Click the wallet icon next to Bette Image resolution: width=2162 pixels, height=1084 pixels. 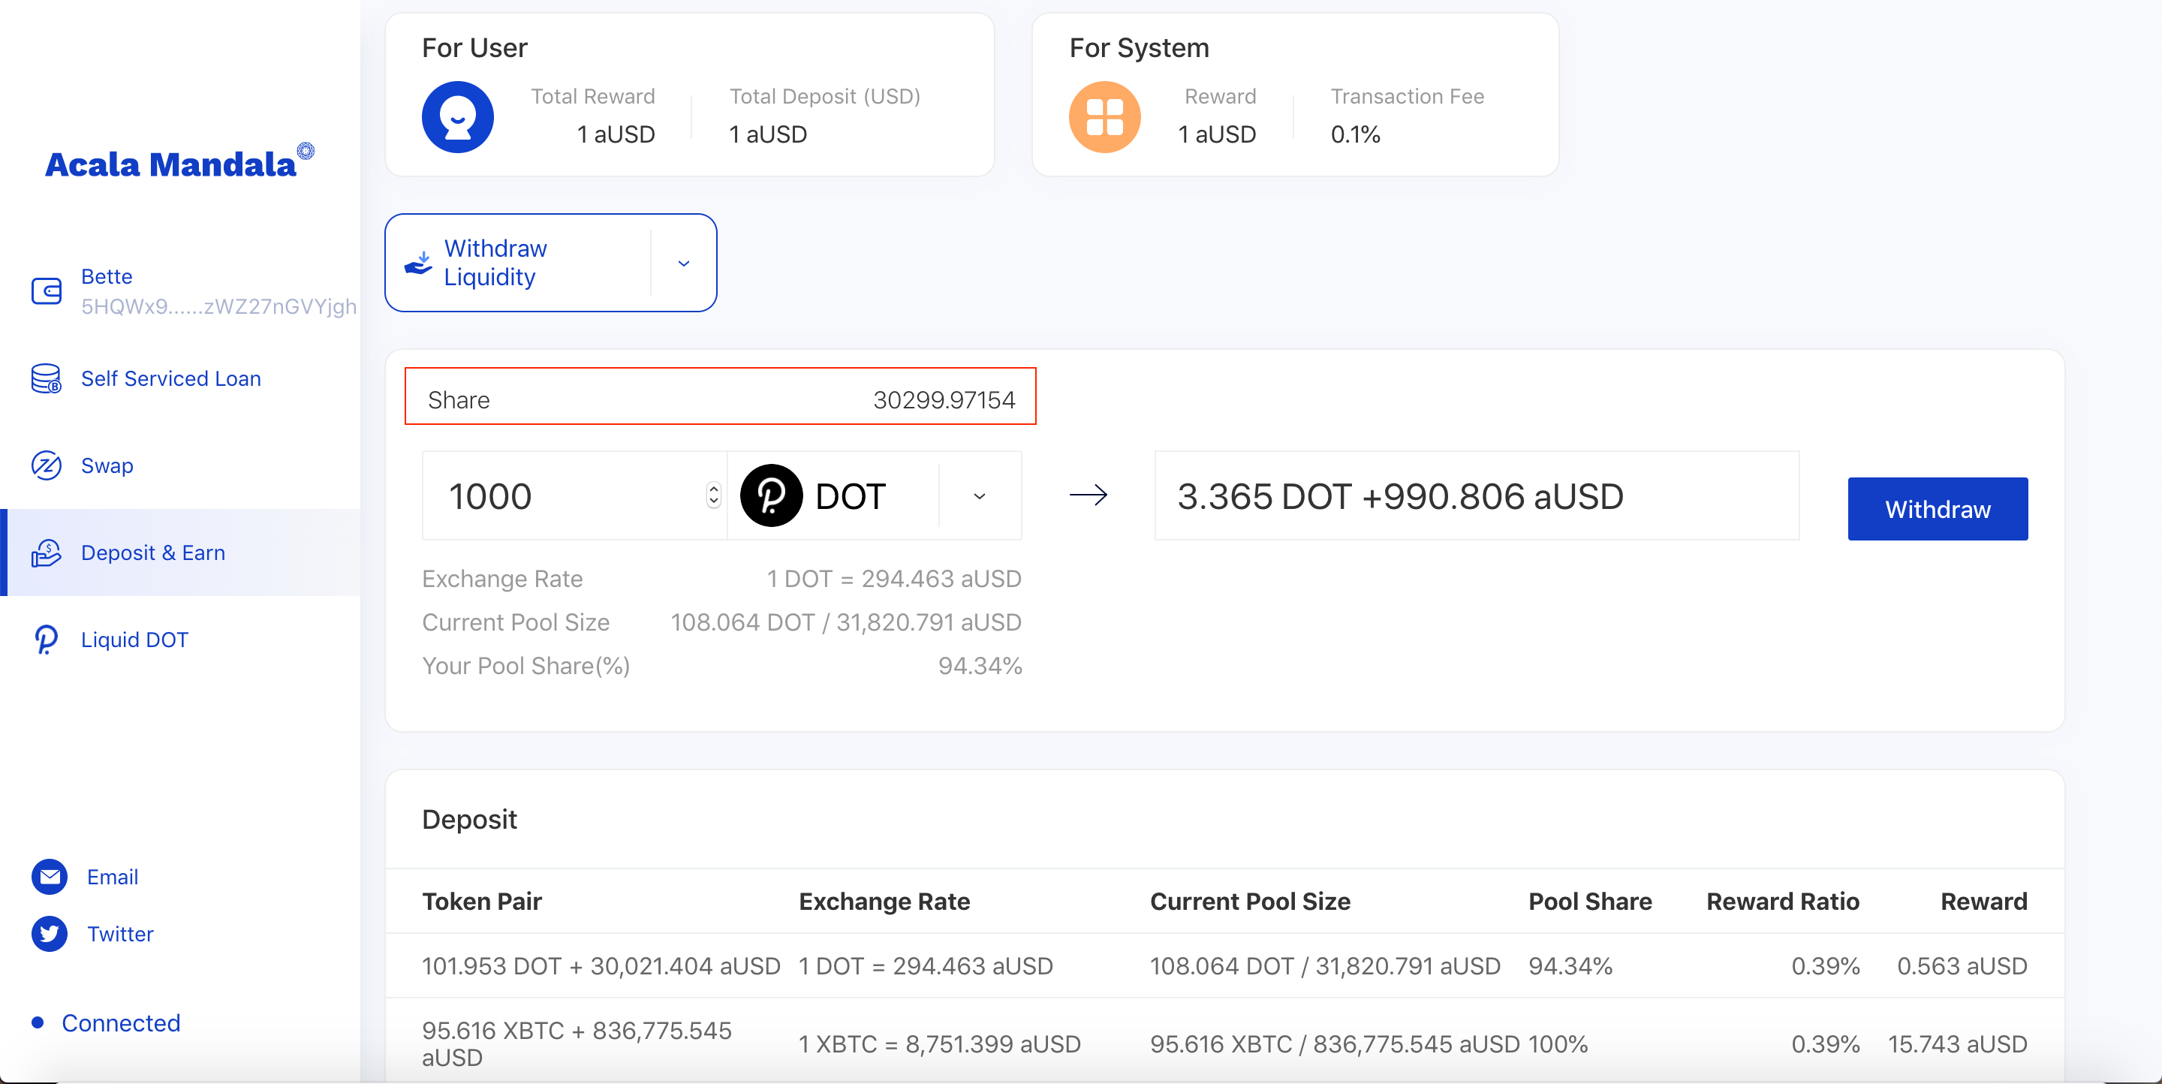[46, 291]
